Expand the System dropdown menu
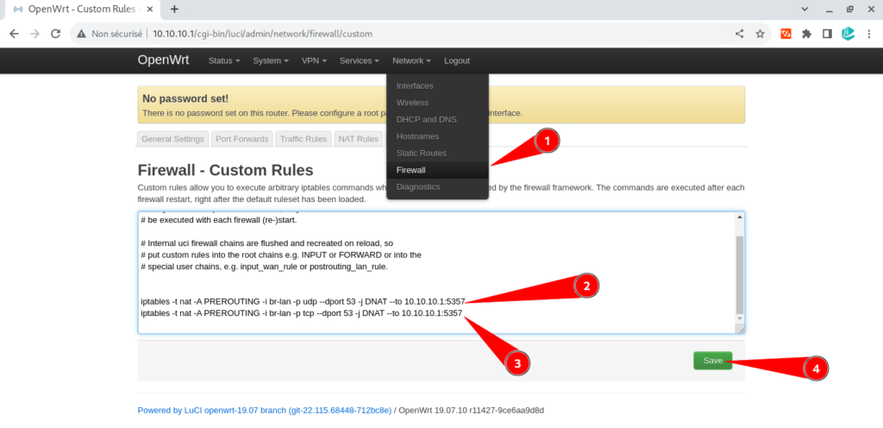The width and height of the screenshot is (883, 428). [271, 60]
